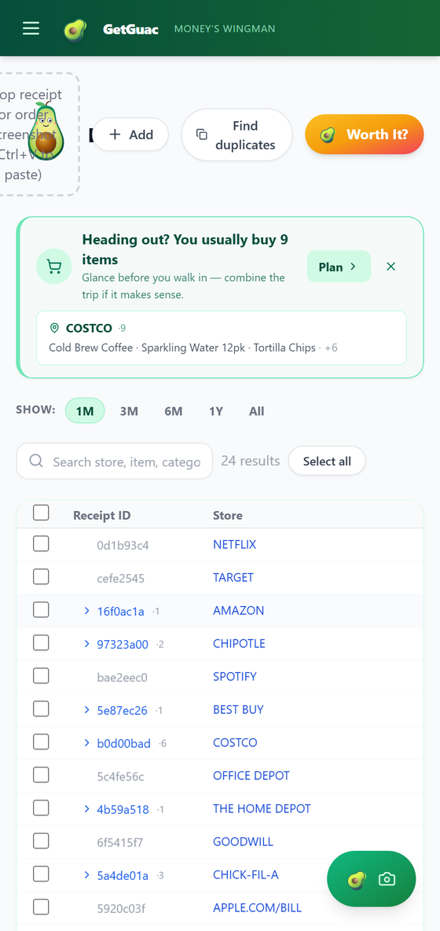Image resolution: width=440 pixels, height=931 pixels.
Task: Click the Worth It? button
Action: click(x=364, y=134)
